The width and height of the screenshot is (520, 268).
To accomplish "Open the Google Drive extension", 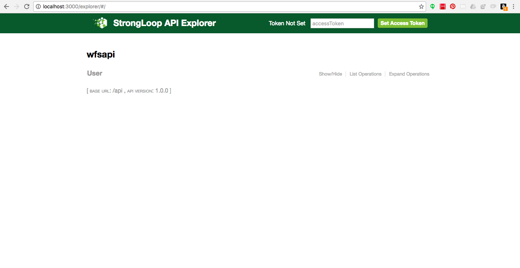I will [473, 7].
